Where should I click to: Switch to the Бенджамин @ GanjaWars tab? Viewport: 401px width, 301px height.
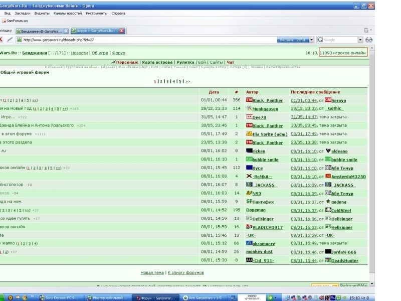tap(41, 31)
